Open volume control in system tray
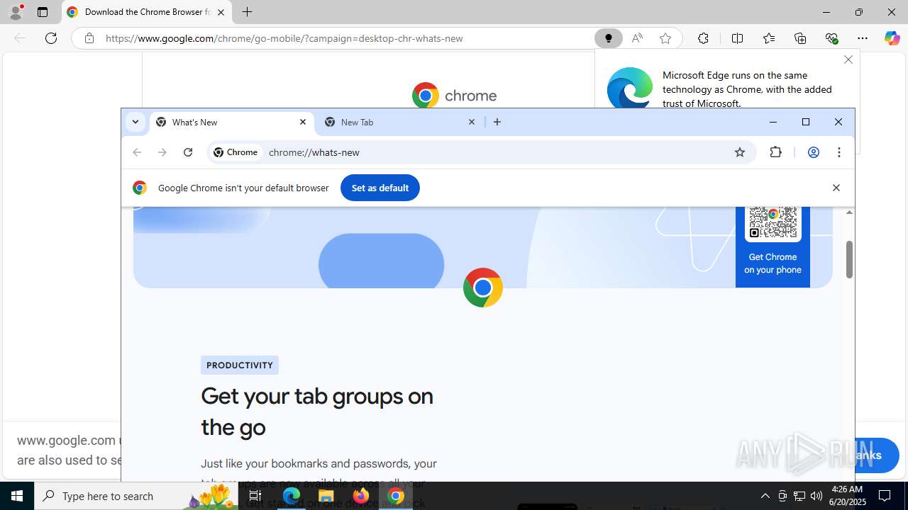This screenshot has width=908, height=510. [x=816, y=496]
